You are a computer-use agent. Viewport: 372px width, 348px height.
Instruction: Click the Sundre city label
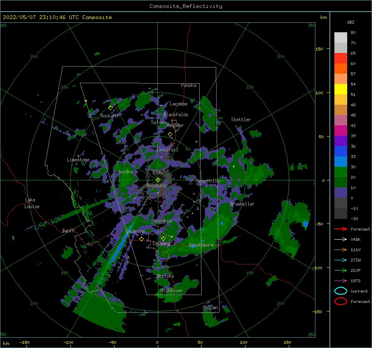(x=125, y=172)
